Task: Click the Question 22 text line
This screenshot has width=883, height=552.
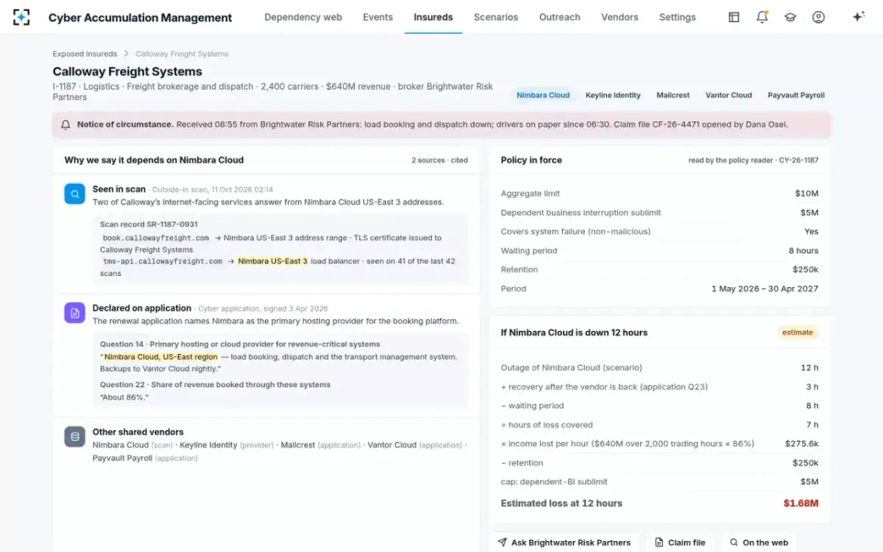Action: click(215, 384)
